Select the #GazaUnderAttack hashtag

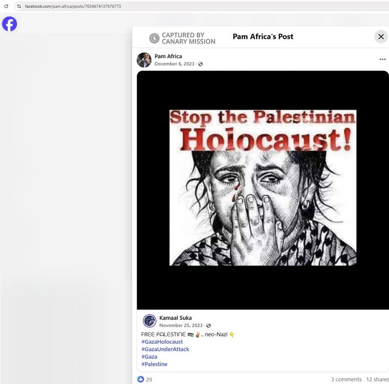165,349
